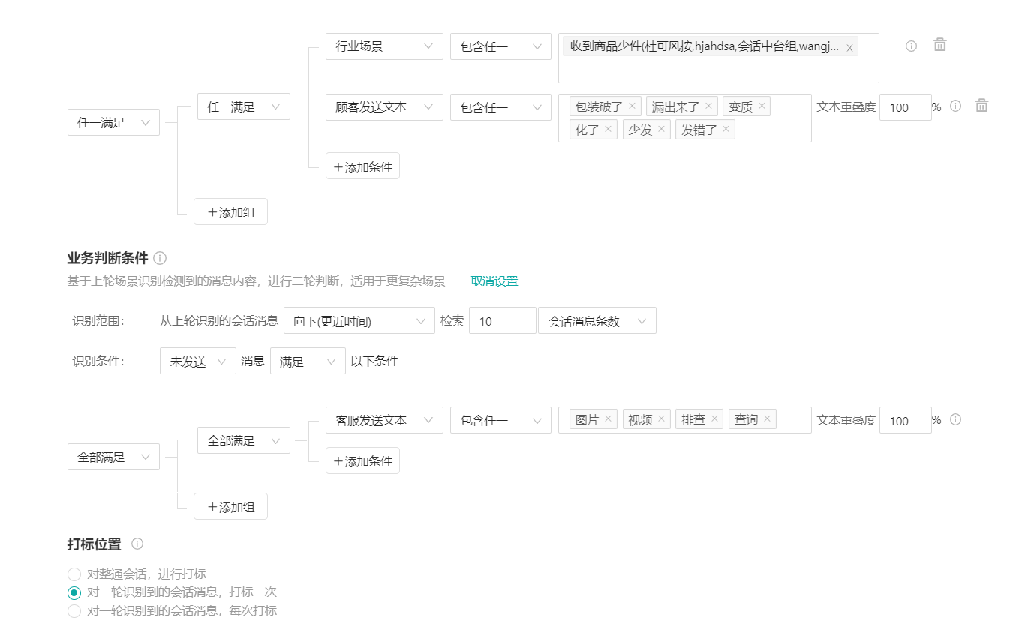Open the outermost 任一满足 dropdown
1025x630 pixels.
[x=113, y=122]
